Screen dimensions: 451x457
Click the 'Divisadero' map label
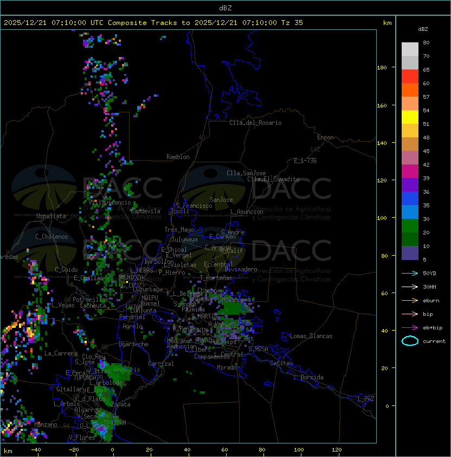(241, 269)
